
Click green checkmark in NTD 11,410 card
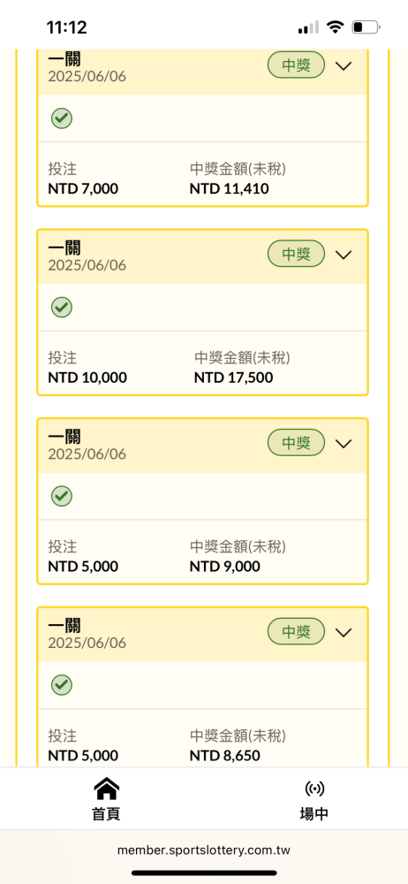(62, 118)
